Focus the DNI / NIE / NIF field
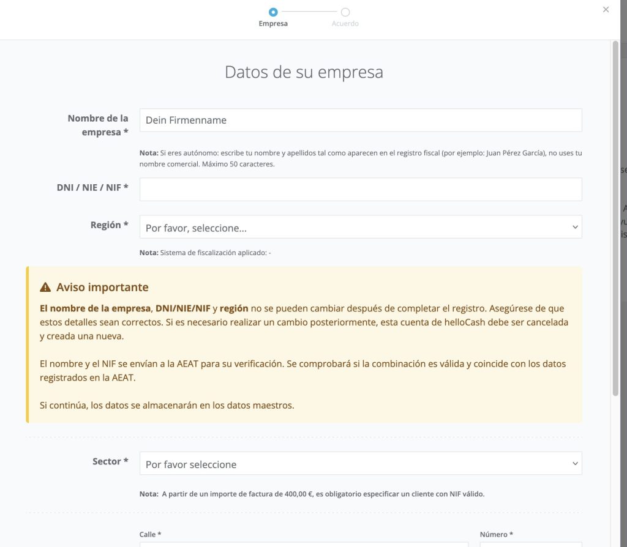This screenshot has width=627, height=547. point(361,190)
